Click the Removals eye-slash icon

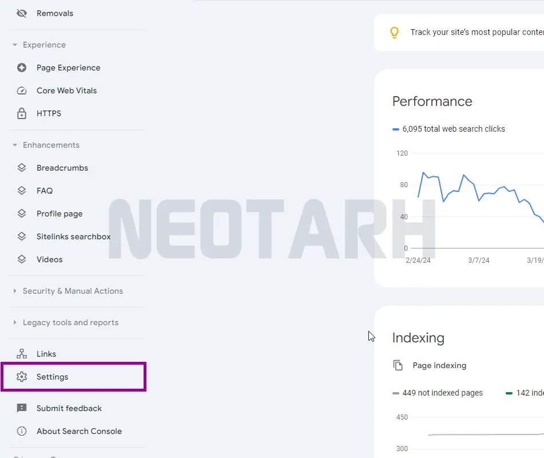[x=22, y=13]
